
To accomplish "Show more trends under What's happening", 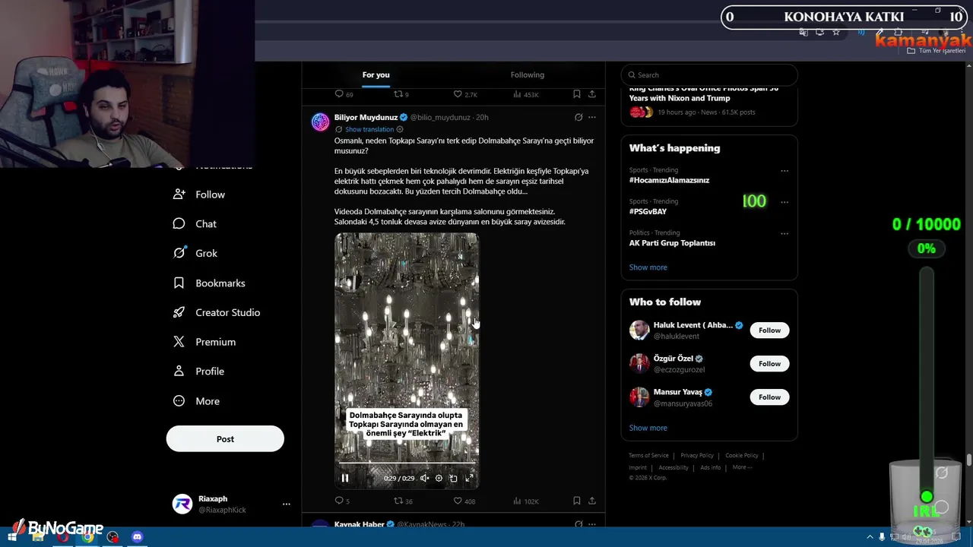I will coord(648,267).
